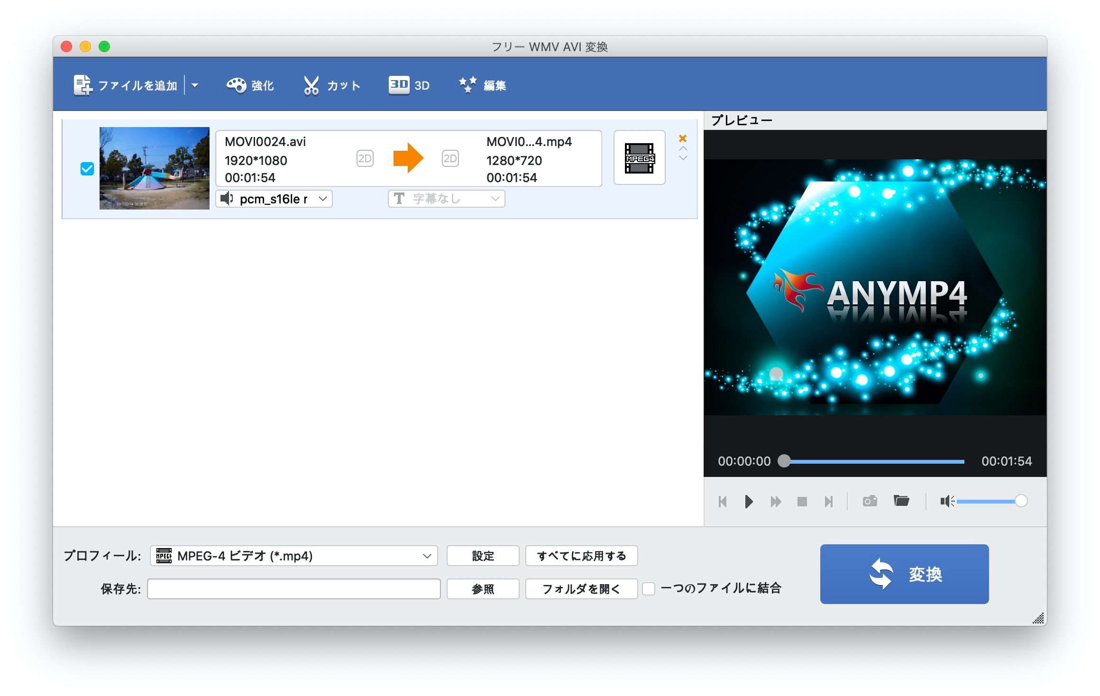
Task: Open the pcm_s16le audio track dropdown
Action: pyautogui.click(x=274, y=199)
